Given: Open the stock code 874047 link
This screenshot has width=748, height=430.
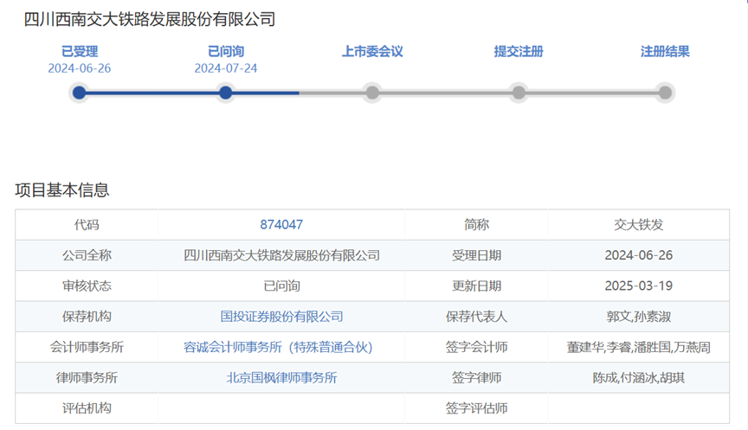Looking at the screenshot, I should (x=281, y=225).
